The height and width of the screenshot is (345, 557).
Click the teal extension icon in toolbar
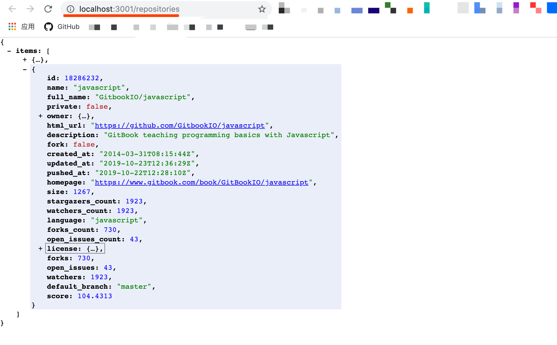click(x=427, y=8)
